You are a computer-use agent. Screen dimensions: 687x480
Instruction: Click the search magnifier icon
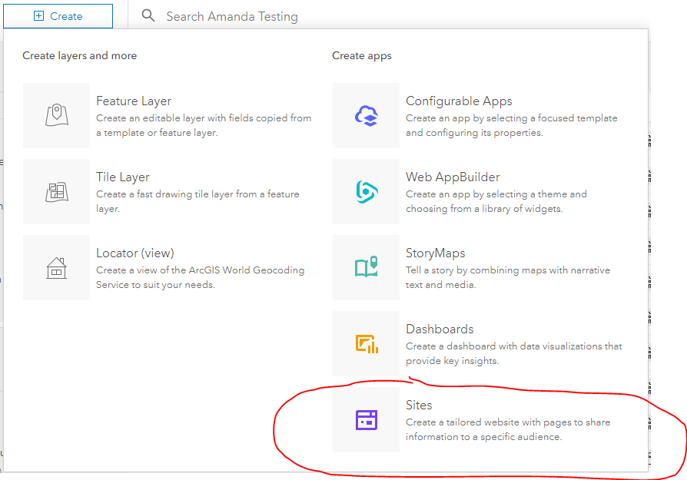(148, 16)
